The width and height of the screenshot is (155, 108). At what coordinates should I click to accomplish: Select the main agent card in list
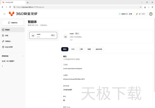[43, 35]
